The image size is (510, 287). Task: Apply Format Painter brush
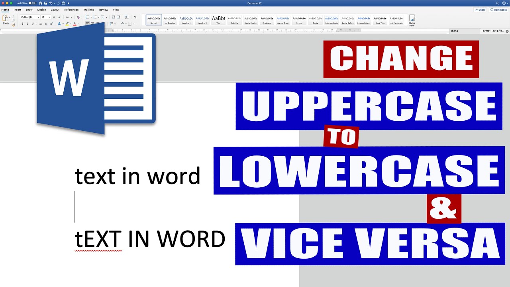click(x=14, y=25)
